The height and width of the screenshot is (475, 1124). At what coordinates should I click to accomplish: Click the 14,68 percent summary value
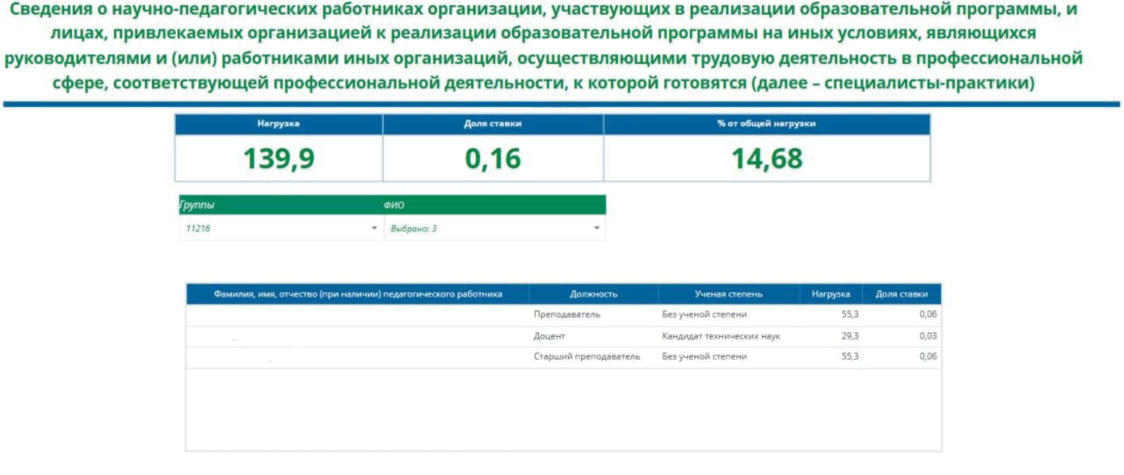[766, 158]
